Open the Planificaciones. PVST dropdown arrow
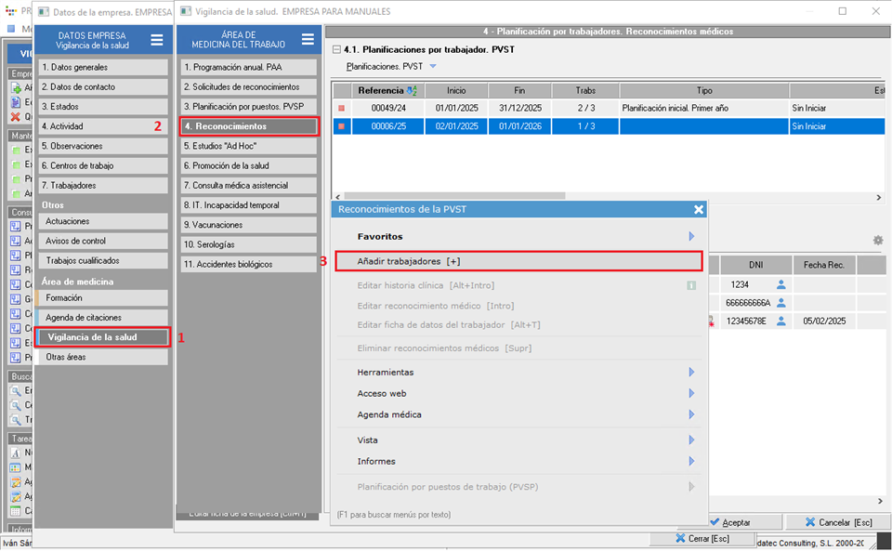Viewport: 892px width, 551px height. click(x=433, y=67)
